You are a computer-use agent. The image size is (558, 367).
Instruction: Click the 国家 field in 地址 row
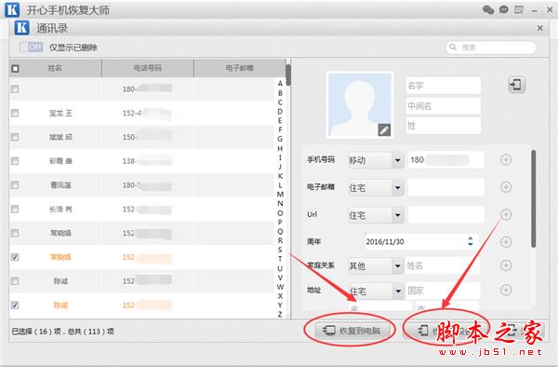[443, 291]
